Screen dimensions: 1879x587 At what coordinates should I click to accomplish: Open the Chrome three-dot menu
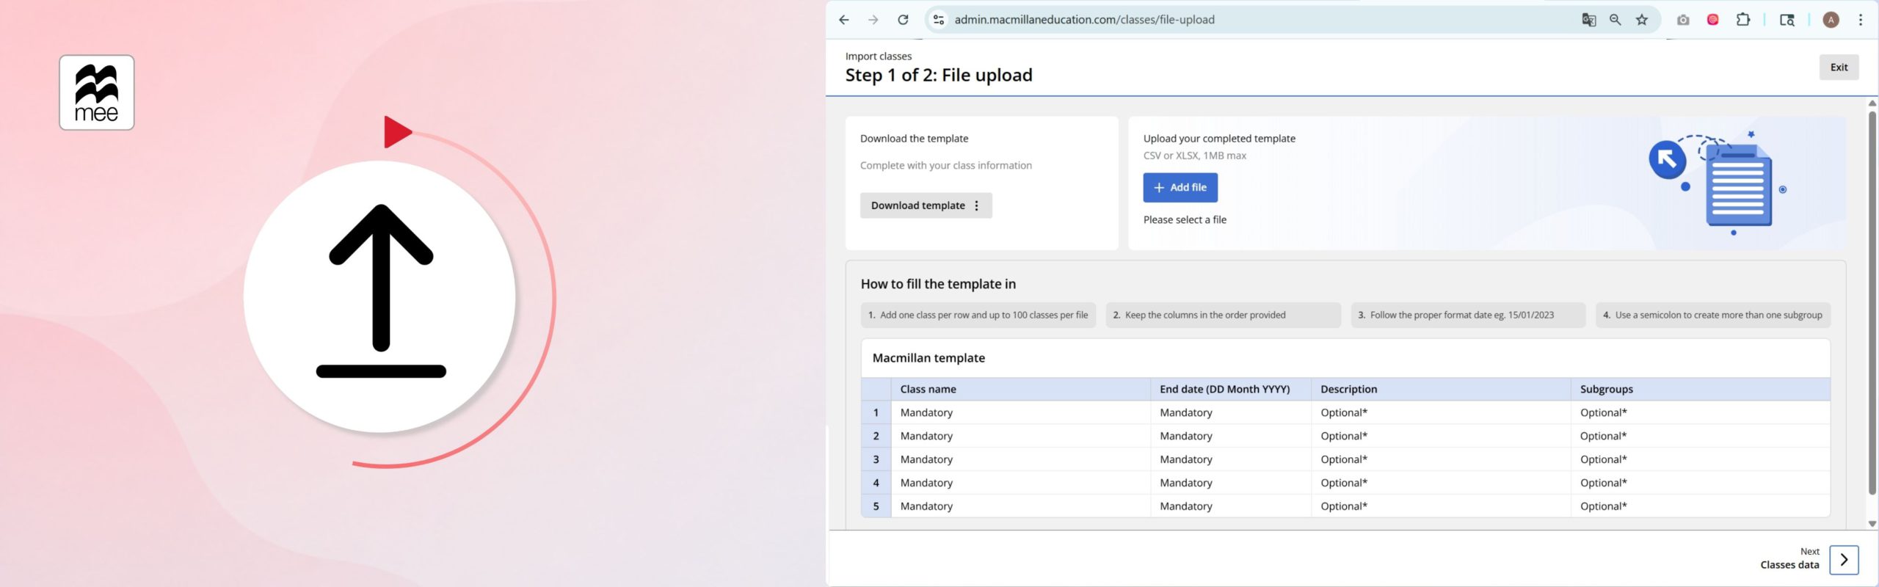tap(1860, 20)
